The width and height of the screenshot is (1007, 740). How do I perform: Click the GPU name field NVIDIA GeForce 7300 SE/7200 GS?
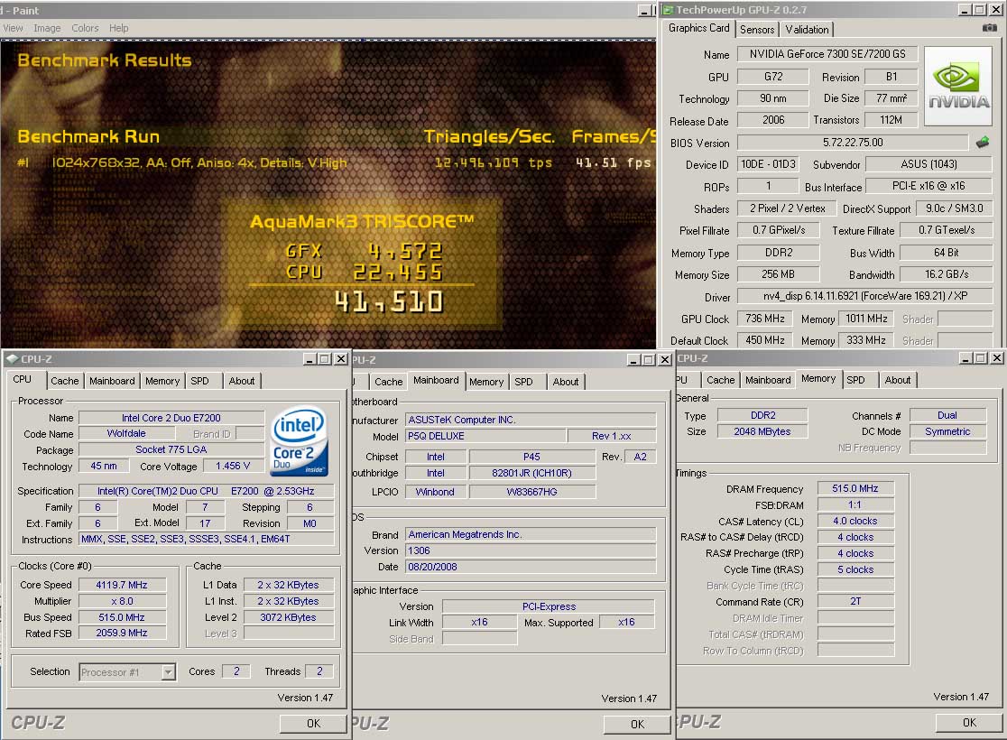pos(827,54)
